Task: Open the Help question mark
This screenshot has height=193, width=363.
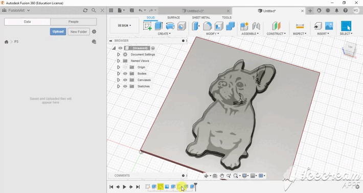Action: pos(346,11)
